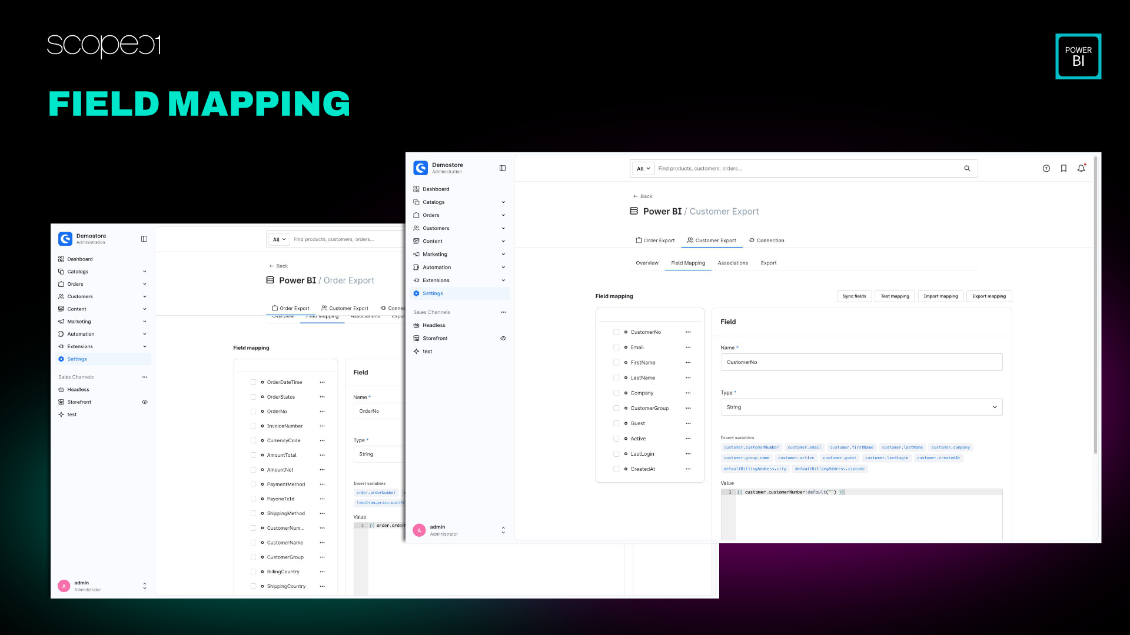Screen dimensions: 1130x635
Task: Collapse sidebar icon in back window
Action: [x=144, y=239]
